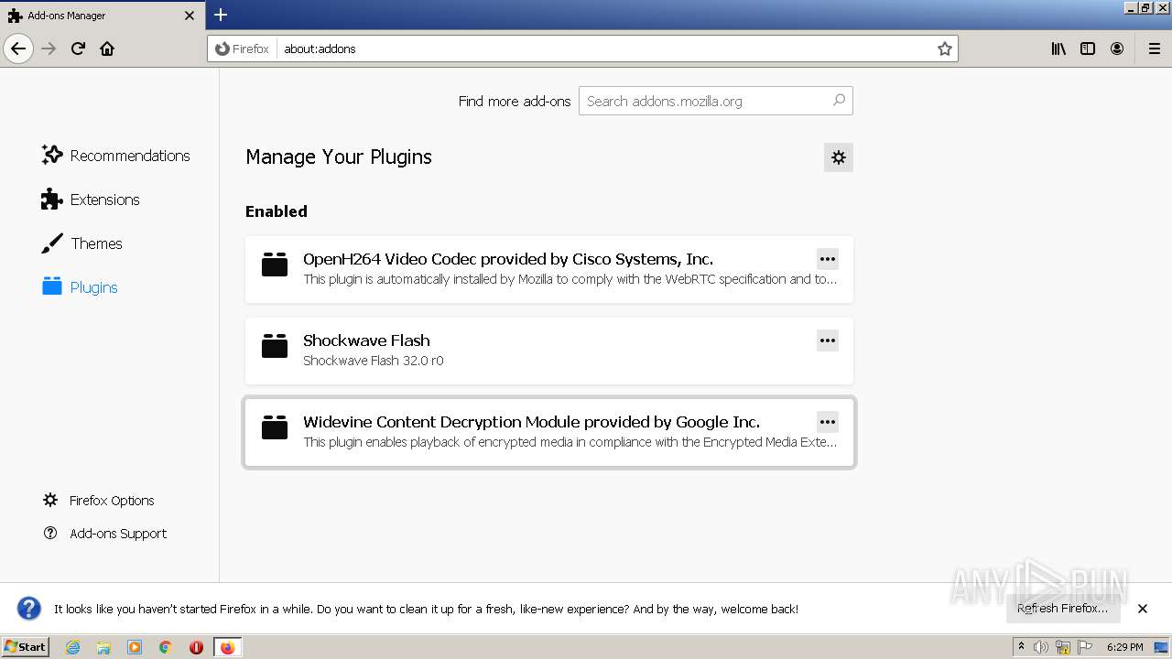Select the Add-ons Manager tab
This screenshot has width=1172, height=659.
click(103, 16)
